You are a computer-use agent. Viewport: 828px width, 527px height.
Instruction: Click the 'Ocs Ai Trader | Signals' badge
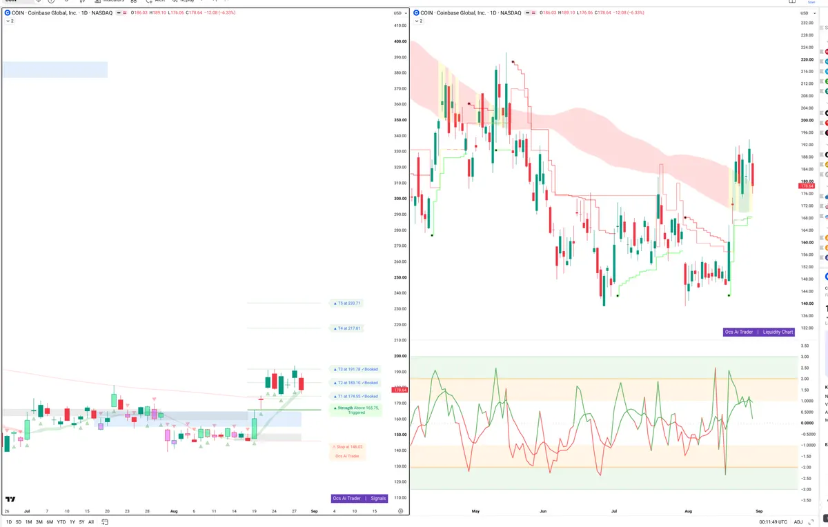(359, 498)
